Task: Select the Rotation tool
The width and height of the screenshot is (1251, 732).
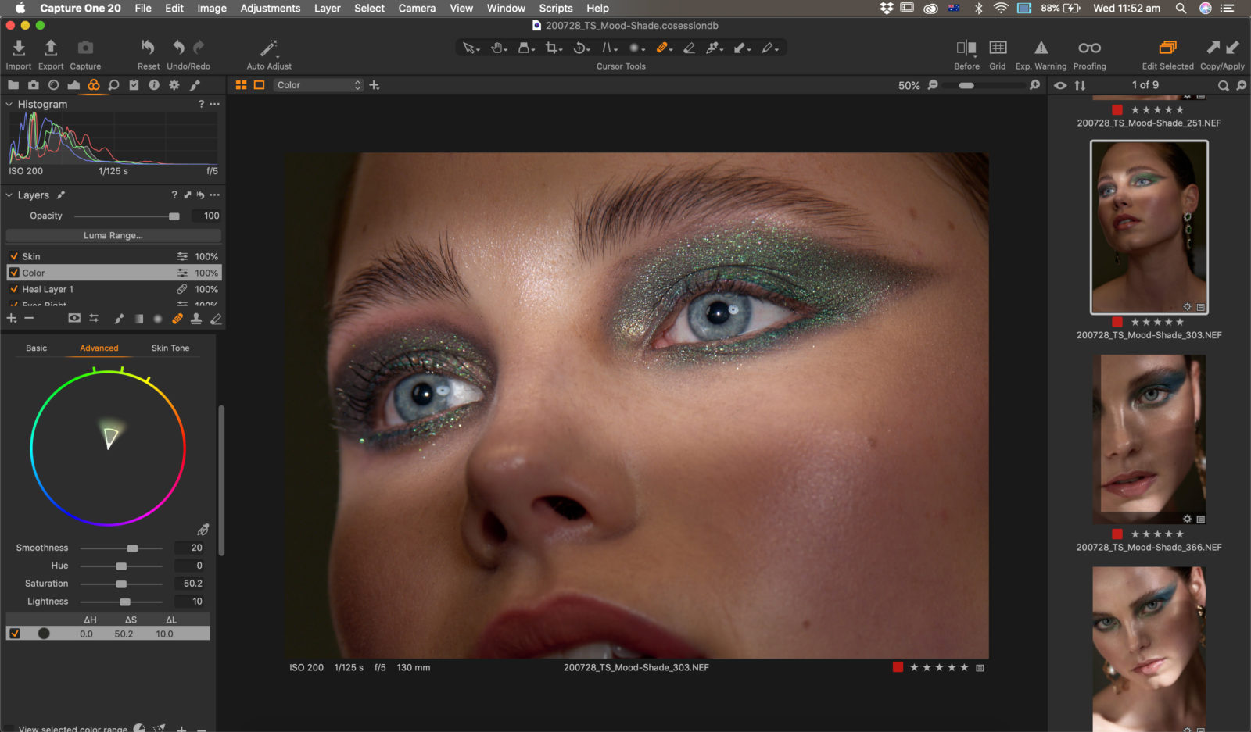Action: point(580,48)
